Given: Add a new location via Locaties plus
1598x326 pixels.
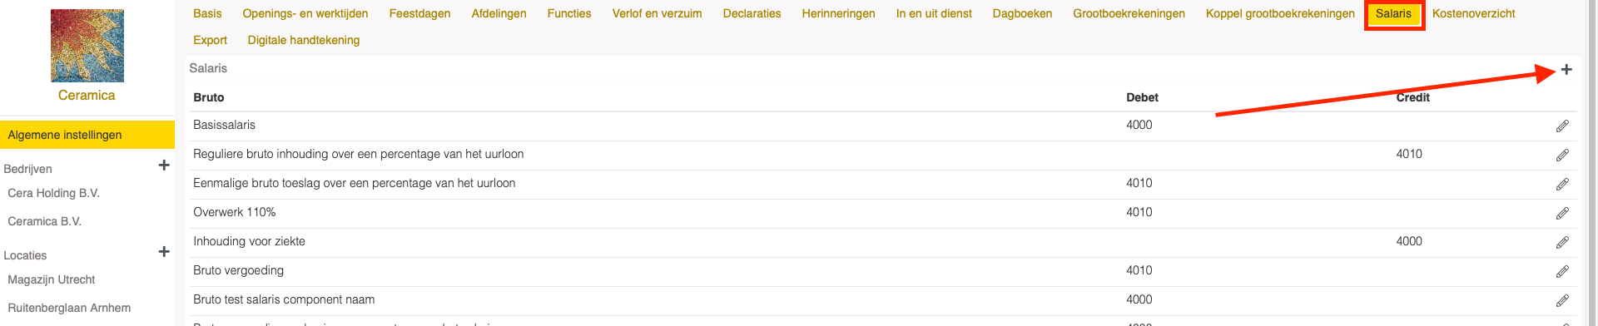Looking at the screenshot, I should coord(164,252).
